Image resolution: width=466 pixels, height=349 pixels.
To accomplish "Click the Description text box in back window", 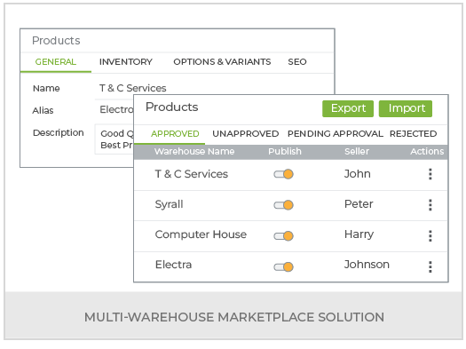I will tap(115, 139).
